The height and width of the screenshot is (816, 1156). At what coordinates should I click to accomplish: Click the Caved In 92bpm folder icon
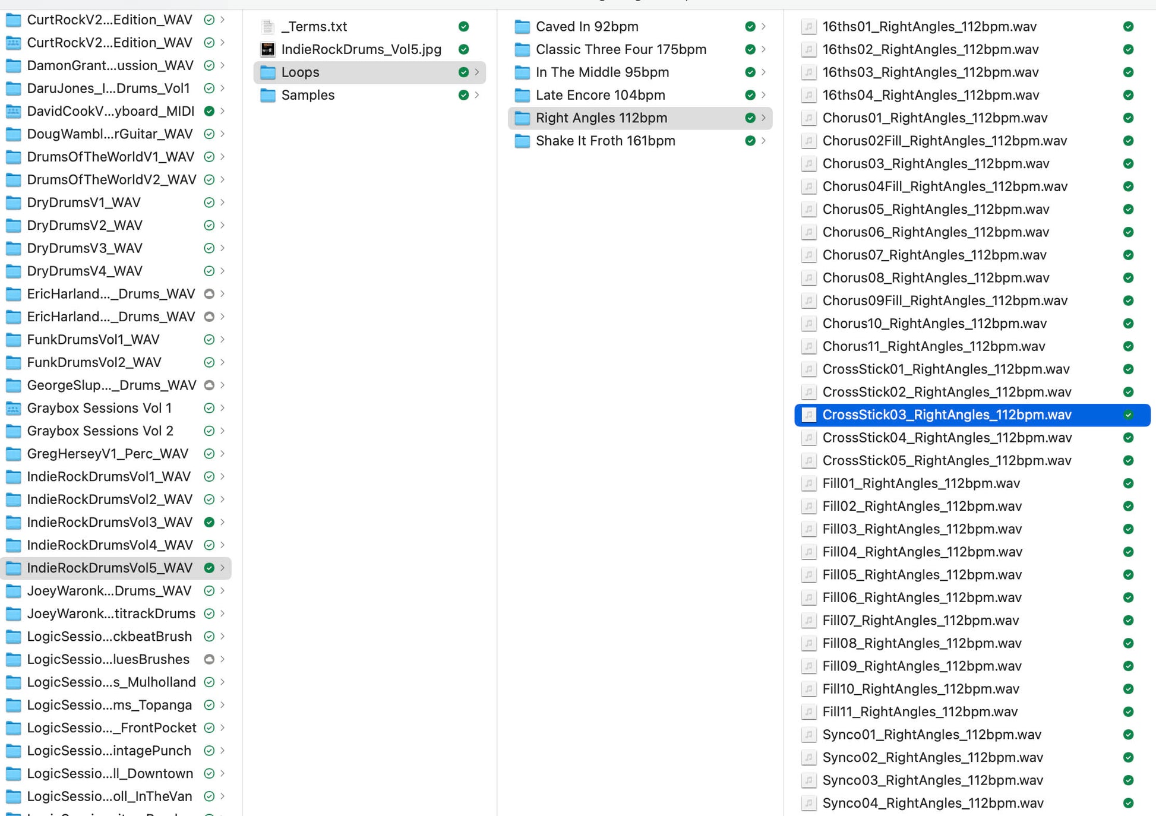coord(522,27)
